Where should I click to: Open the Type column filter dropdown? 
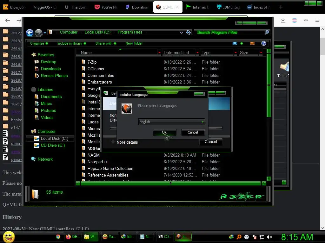[235, 53]
